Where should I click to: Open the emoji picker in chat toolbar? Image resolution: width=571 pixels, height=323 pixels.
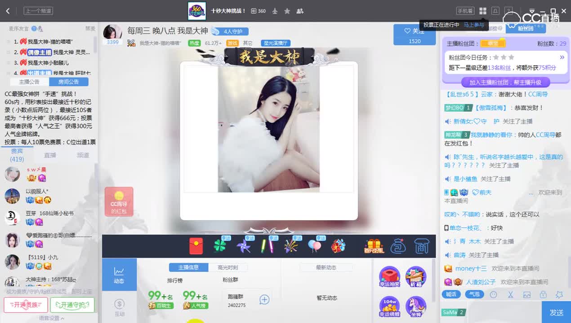point(494,295)
